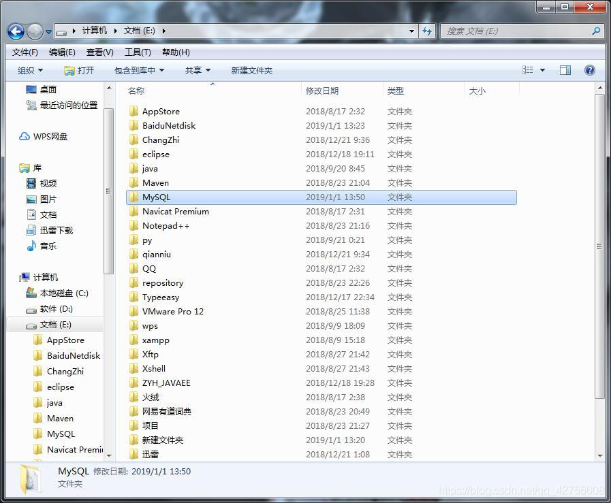Select the BaiduNetdisk folder icon in file list
Screen dimensions: 611x503
pos(134,126)
